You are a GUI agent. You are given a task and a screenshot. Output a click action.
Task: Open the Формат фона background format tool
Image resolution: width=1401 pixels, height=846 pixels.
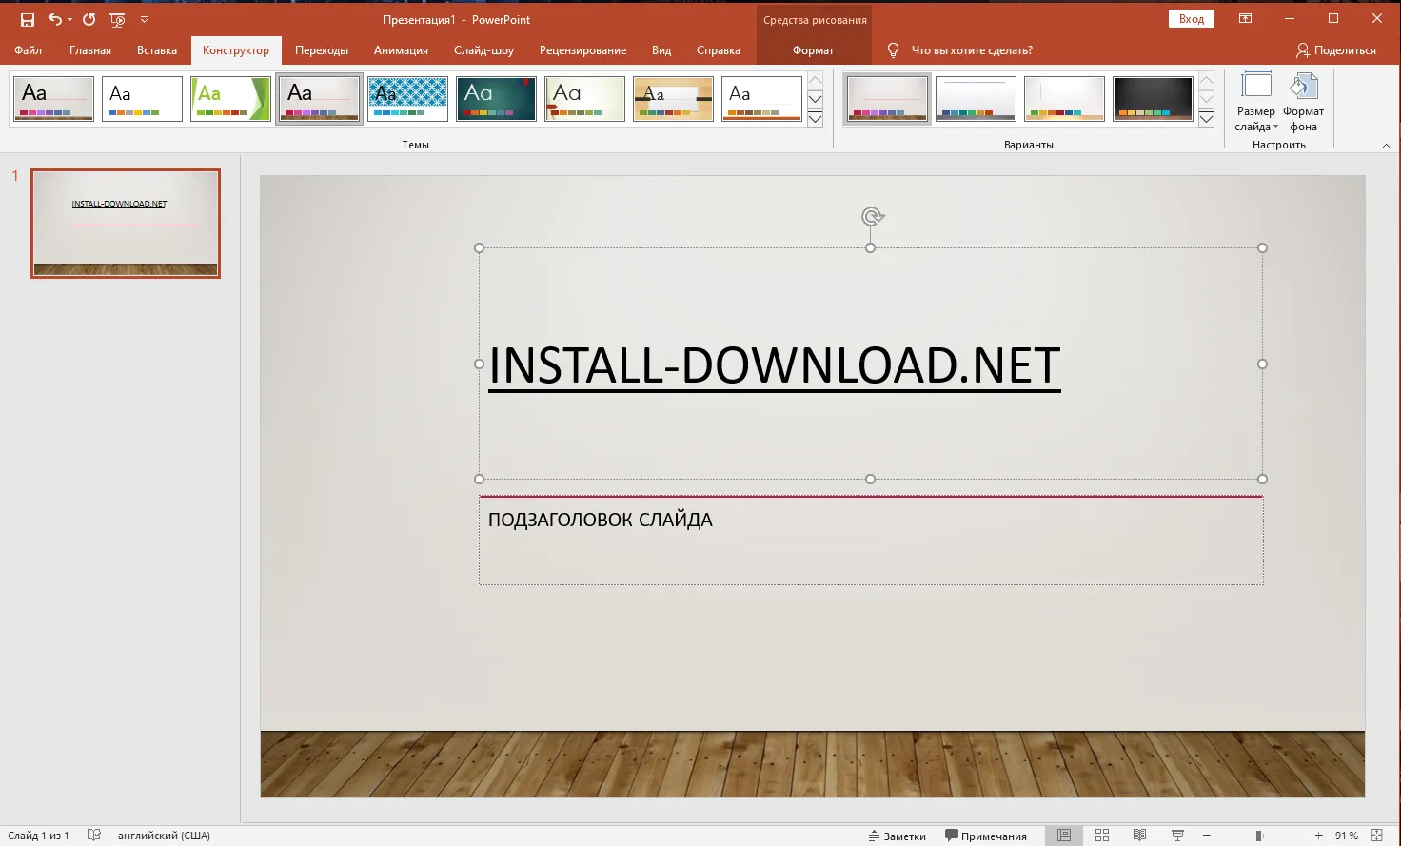click(1303, 103)
